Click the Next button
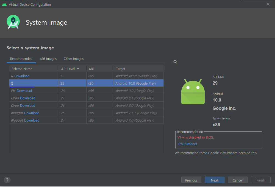The image size is (275, 187). 215,180
